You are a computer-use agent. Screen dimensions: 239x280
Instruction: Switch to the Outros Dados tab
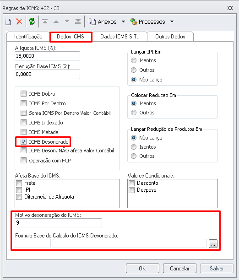[x=170, y=37]
